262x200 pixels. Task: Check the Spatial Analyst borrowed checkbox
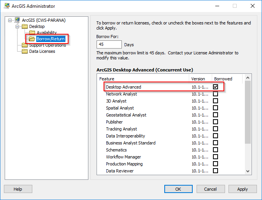pos(215,108)
